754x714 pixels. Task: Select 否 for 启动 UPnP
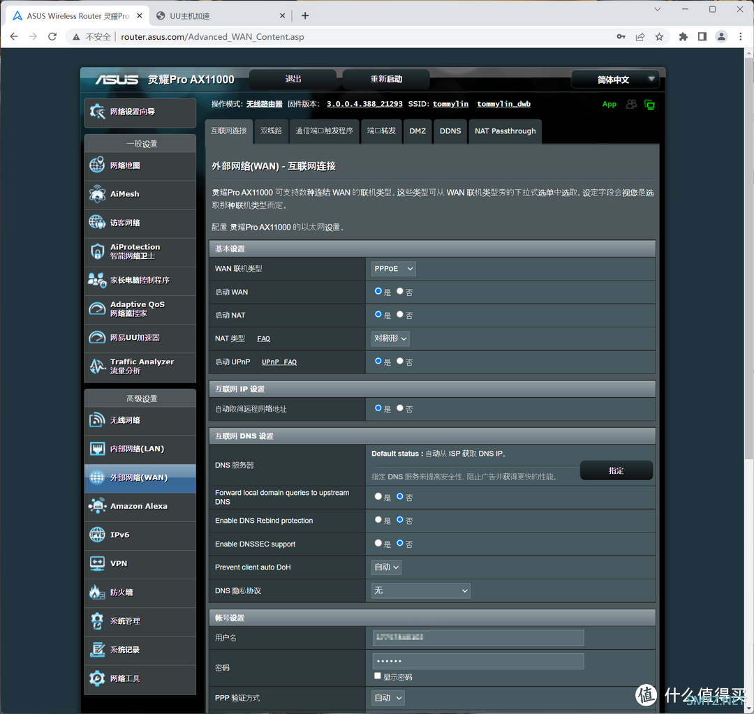[399, 361]
